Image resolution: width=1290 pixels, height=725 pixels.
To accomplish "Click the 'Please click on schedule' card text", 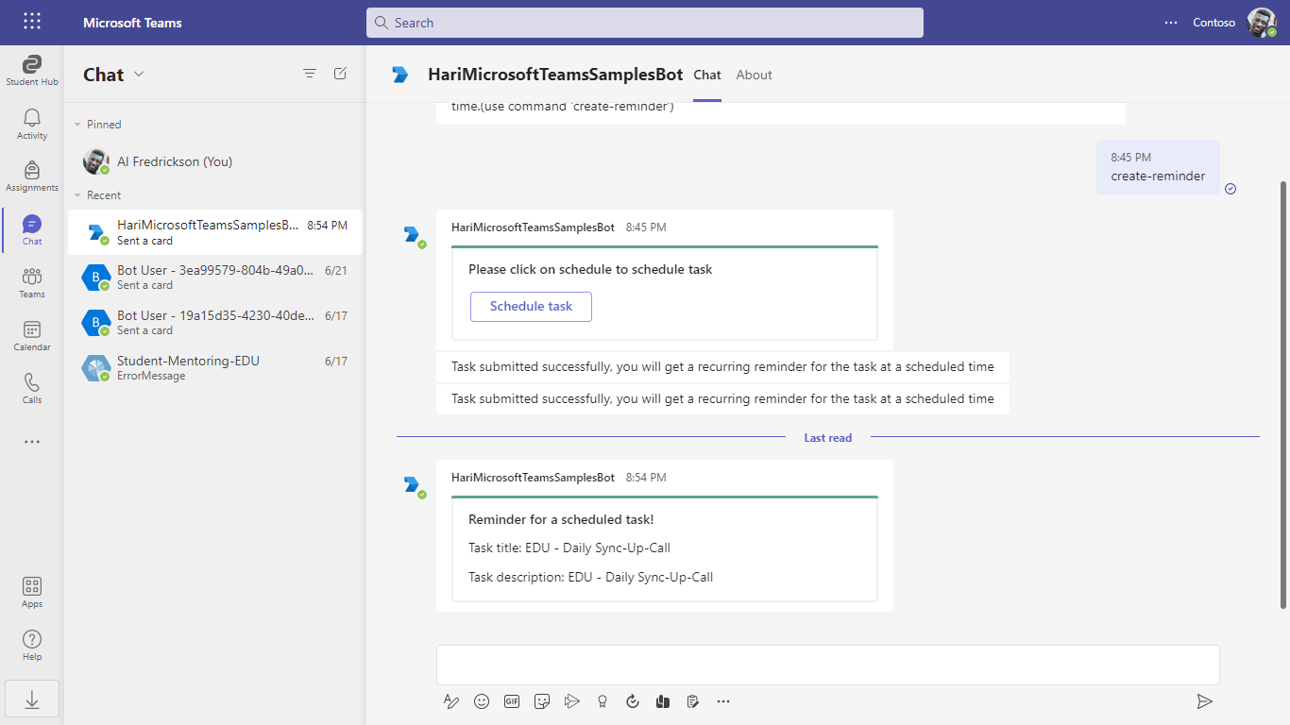I will [x=590, y=269].
